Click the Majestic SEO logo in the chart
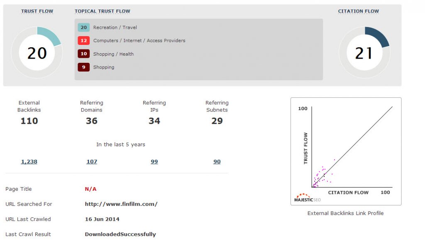This screenshot has height=244, width=425. point(308,198)
